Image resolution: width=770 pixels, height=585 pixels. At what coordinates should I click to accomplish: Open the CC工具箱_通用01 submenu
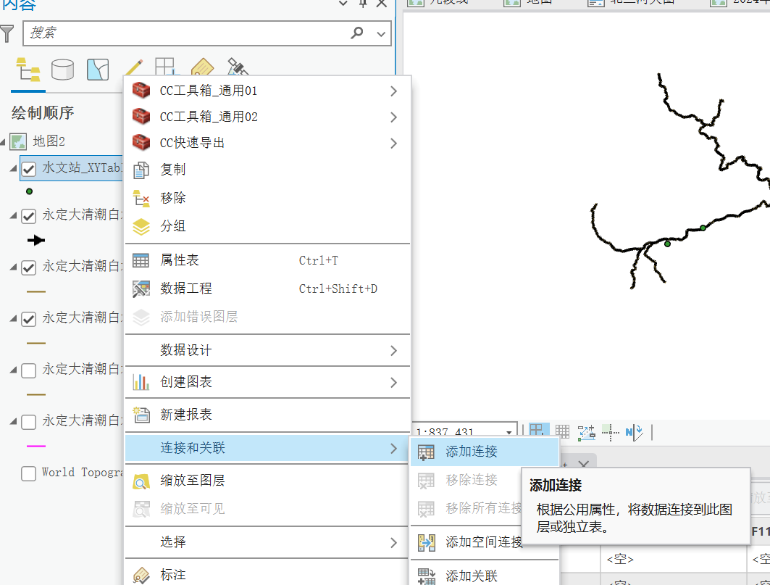pos(267,91)
